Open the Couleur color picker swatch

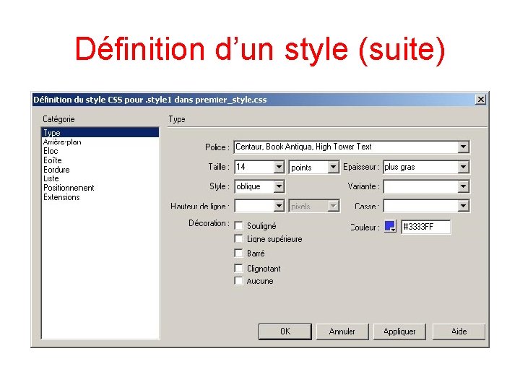pyautogui.click(x=390, y=227)
